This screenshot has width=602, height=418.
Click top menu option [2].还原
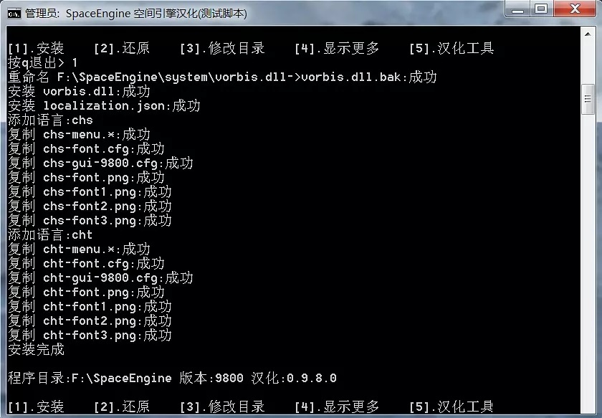click(122, 49)
